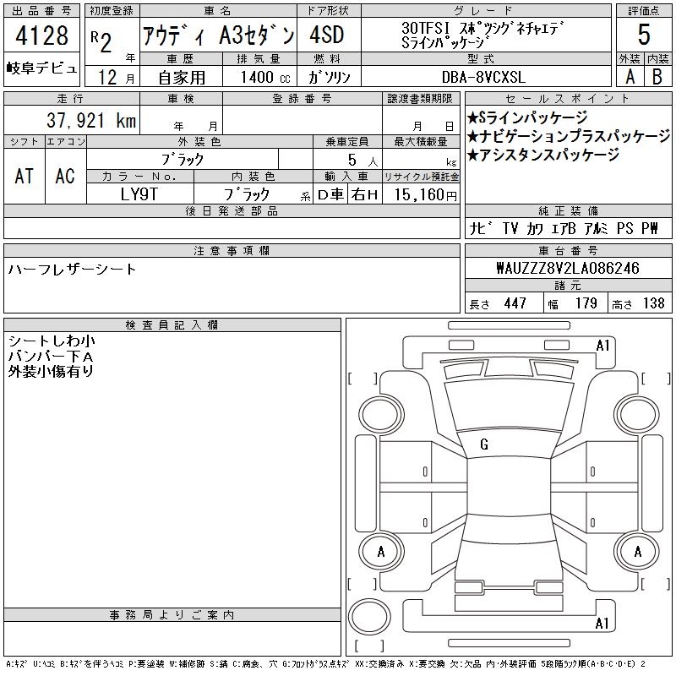
Task: Click the car name アウディ A3セダン
Action: 217,35
